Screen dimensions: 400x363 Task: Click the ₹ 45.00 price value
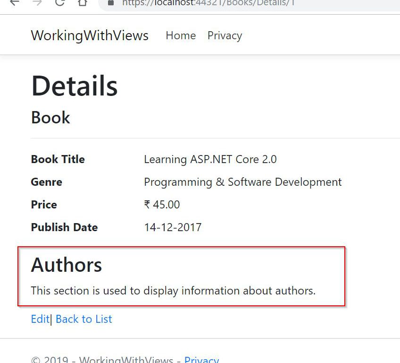click(162, 205)
